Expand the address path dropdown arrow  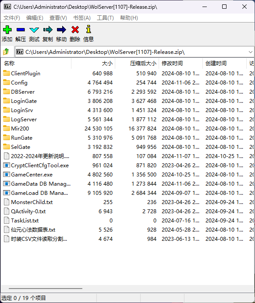(x=250, y=52)
